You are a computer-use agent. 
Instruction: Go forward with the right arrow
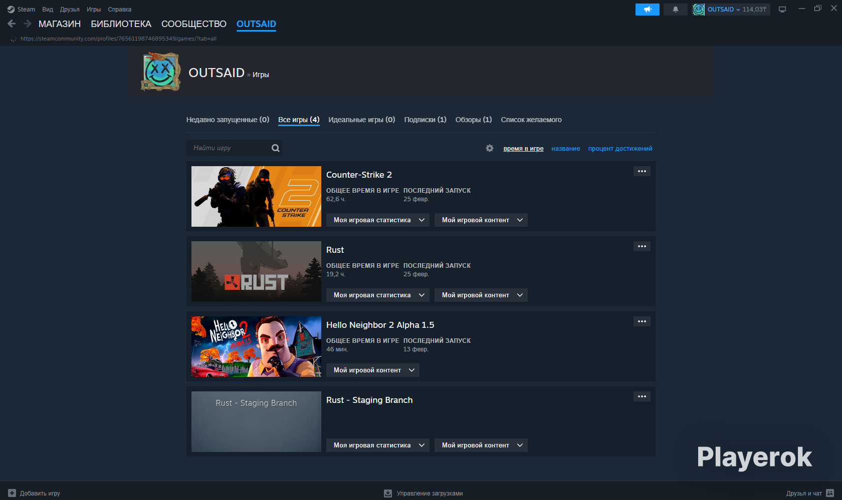point(28,24)
